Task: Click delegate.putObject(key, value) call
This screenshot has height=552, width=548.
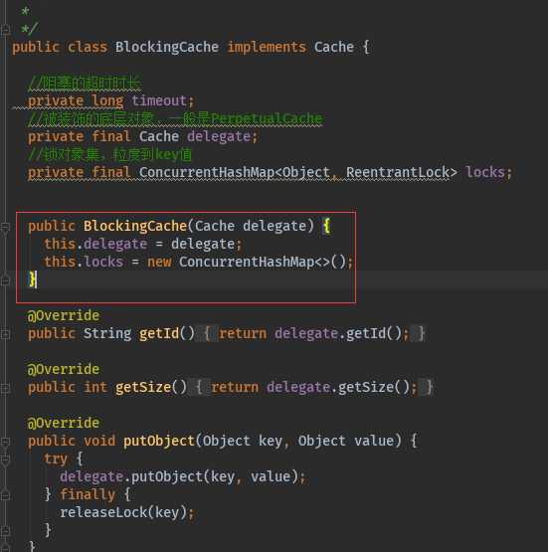Action: coord(179,477)
